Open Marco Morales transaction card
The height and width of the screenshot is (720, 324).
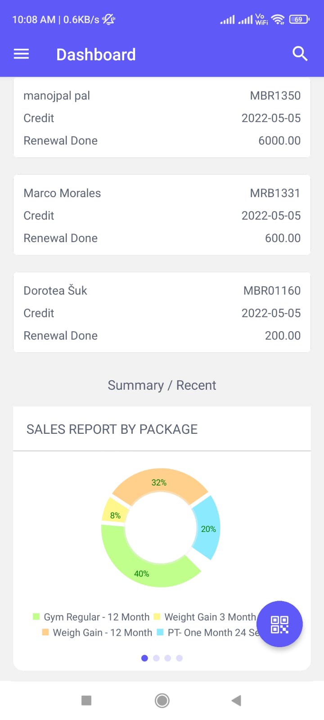[162, 215]
